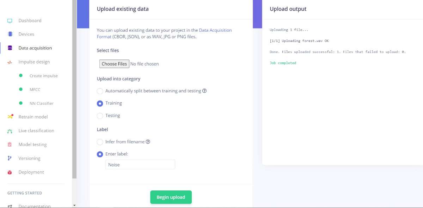
Task: Open the Deployment box icon
Action: (10, 172)
